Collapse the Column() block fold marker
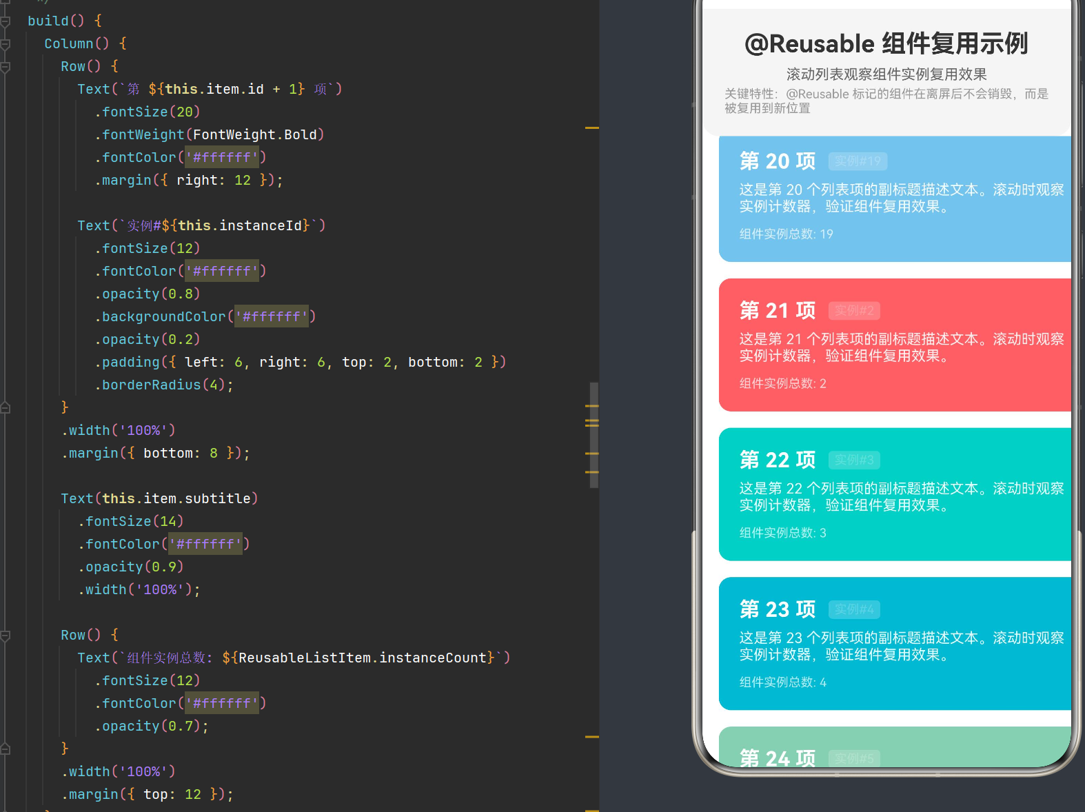 (5, 44)
